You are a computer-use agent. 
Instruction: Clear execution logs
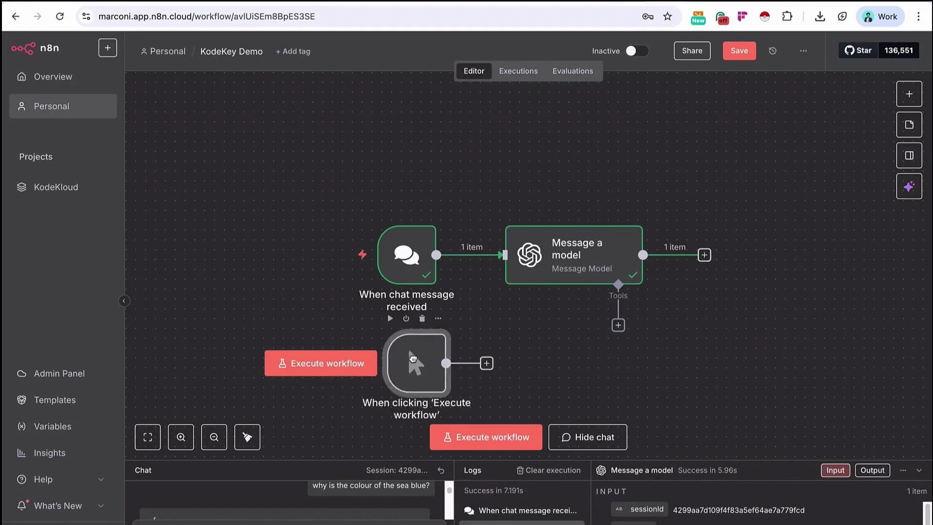click(x=548, y=471)
